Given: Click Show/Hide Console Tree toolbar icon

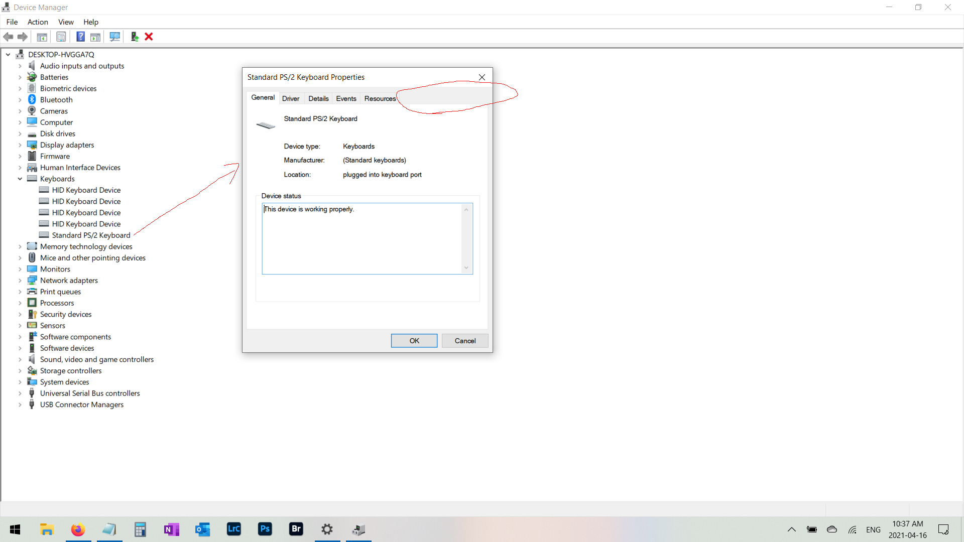Looking at the screenshot, I should (42, 37).
